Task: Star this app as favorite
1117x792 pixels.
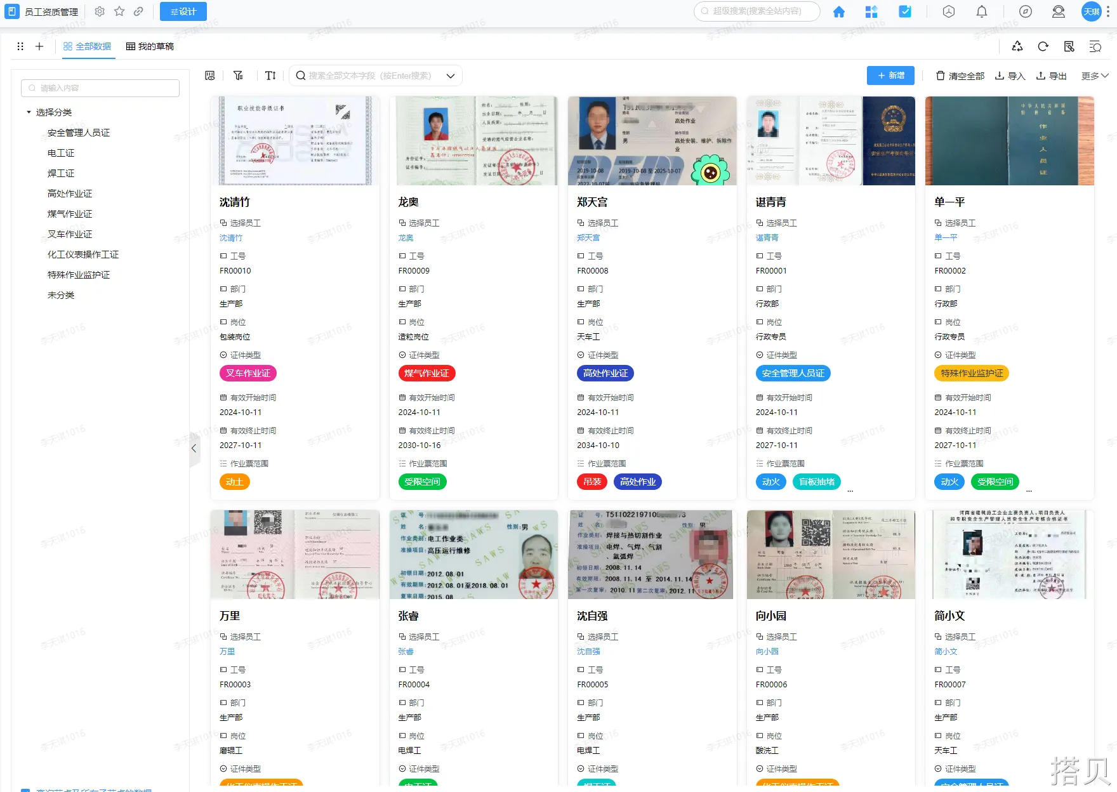Action: click(119, 11)
